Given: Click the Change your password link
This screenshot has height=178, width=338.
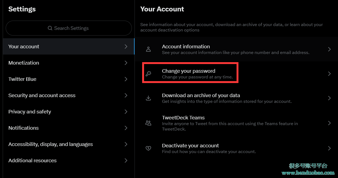Looking at the screenshot, I should (x=189, y=71).
